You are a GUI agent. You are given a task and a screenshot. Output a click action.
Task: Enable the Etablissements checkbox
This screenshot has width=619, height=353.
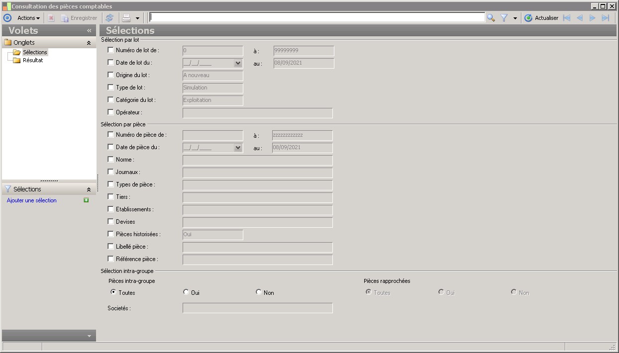(x=110, y=209)
